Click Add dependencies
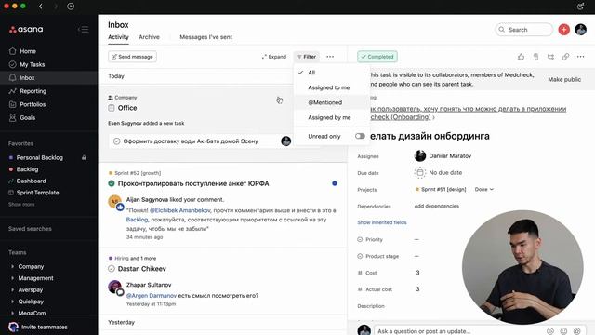This screenshot has height=335, width=595. coord(436,206)
